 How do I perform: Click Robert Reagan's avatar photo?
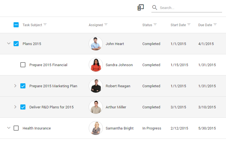[x=96, y=86]
